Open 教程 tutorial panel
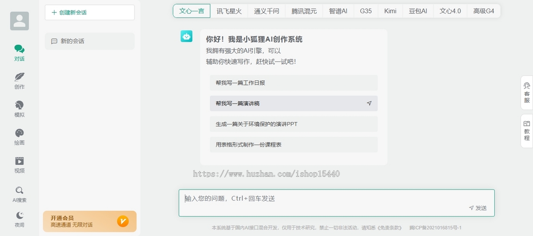The width and height of the screenshot is (533, 236). click(x=527, y=131)
